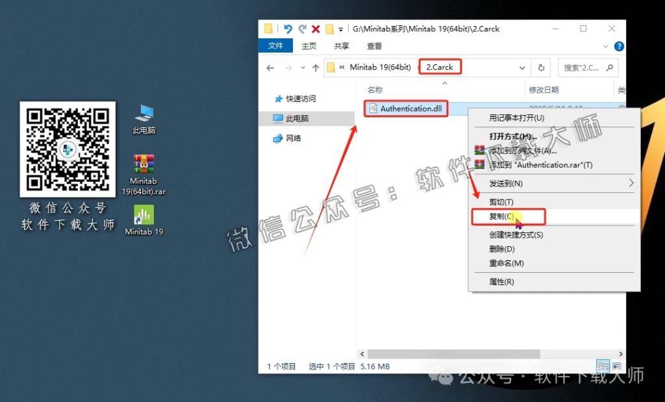665x402 pixels.
Task: Click the horizontal scrollbar below the file list
Action: (455, 354)
